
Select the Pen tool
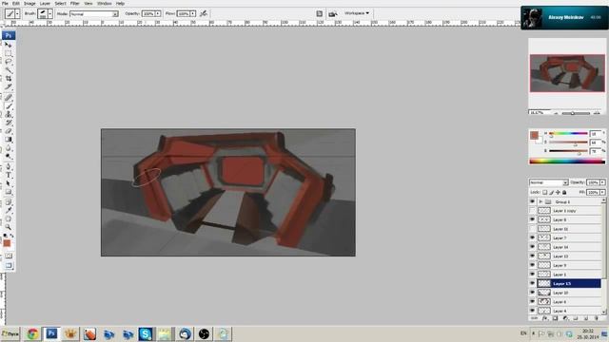coord(9,167)
